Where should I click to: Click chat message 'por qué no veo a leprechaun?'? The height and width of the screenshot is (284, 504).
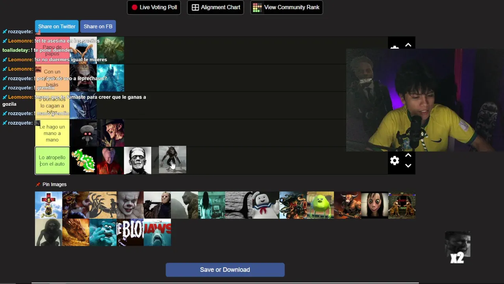[72, 78]
